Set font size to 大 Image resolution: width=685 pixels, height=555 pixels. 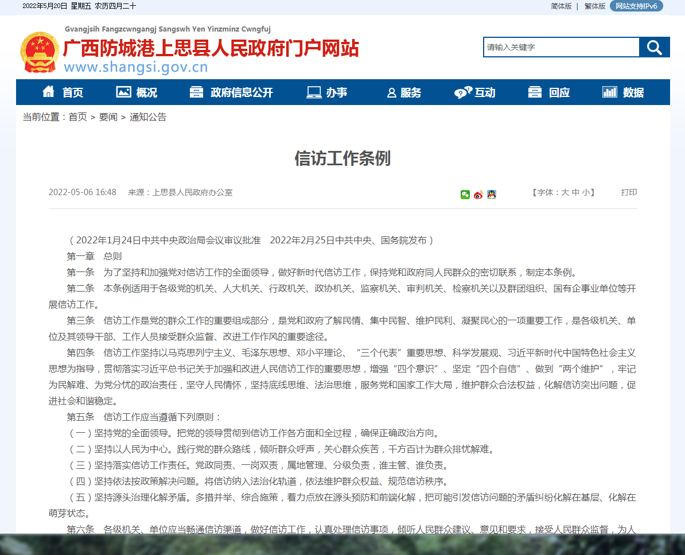click(565, 192)
